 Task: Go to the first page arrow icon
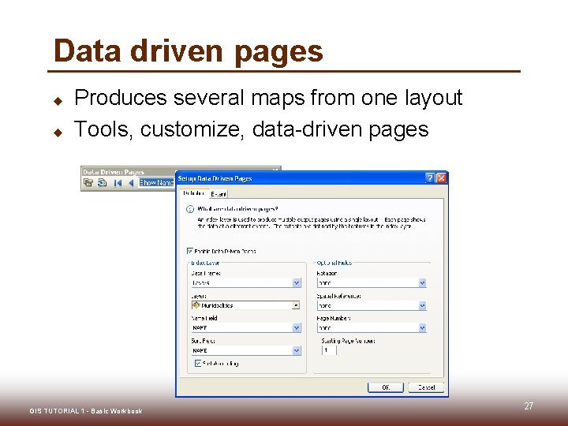click(118, 183)
